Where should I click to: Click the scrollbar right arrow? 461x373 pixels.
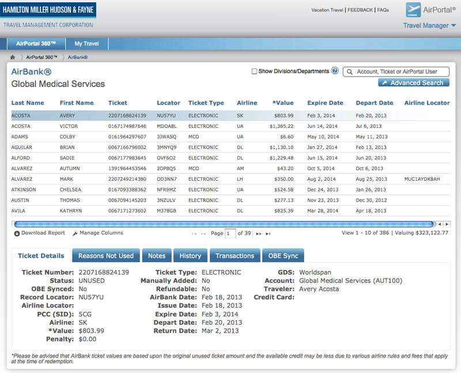click(447, 224)
